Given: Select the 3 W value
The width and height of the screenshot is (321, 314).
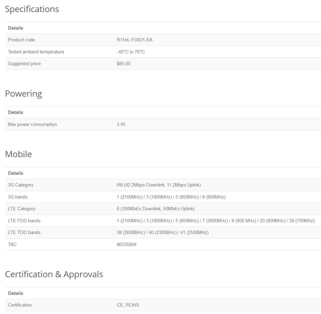Looking at the screenshot, I should (x=121, y=124).
